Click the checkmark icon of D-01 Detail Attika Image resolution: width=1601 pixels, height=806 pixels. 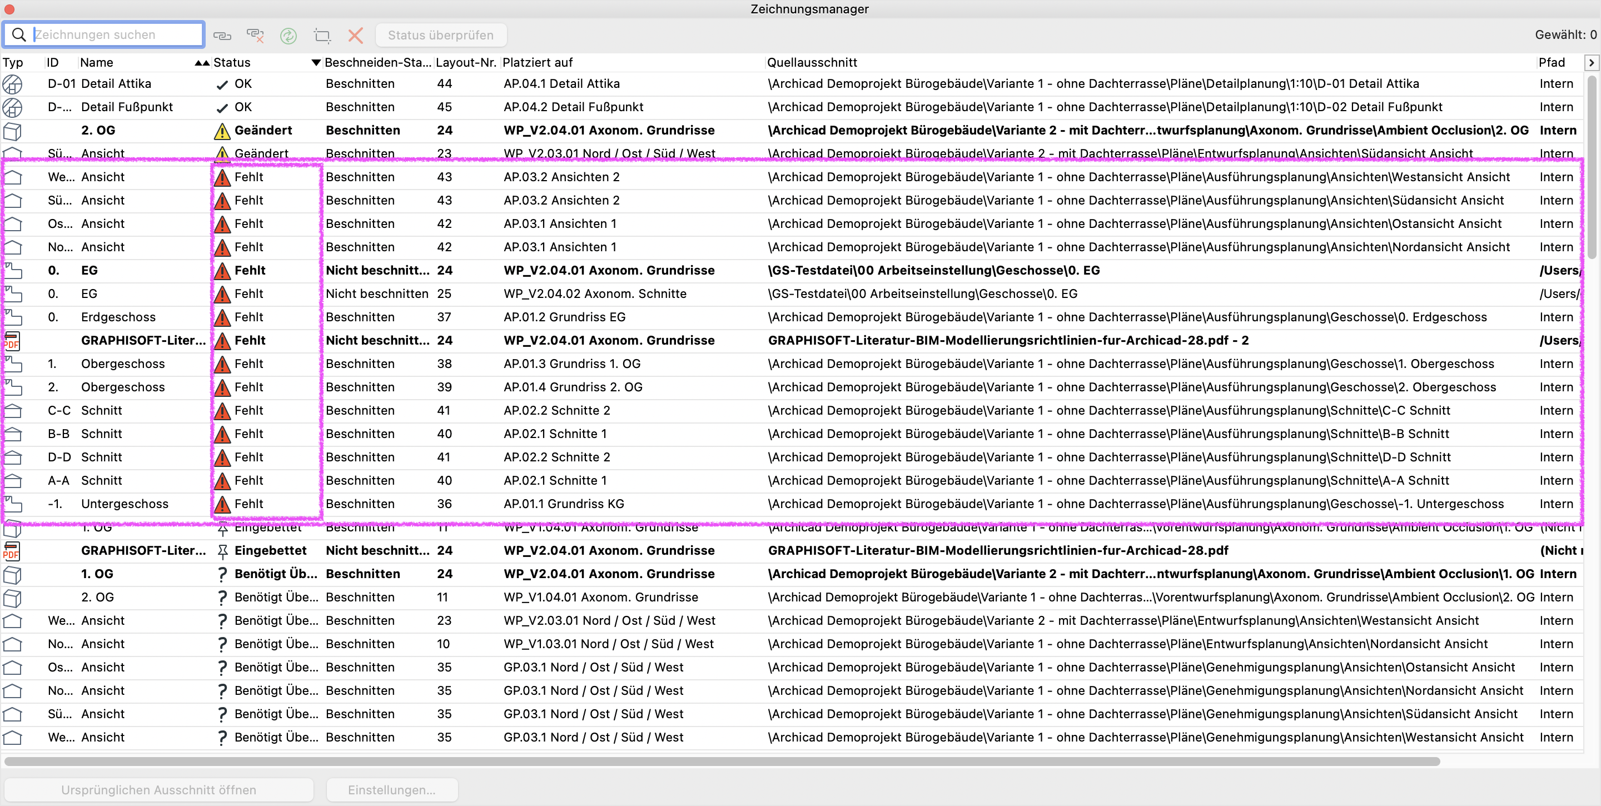pyautogui.click(x=222, y=84)
